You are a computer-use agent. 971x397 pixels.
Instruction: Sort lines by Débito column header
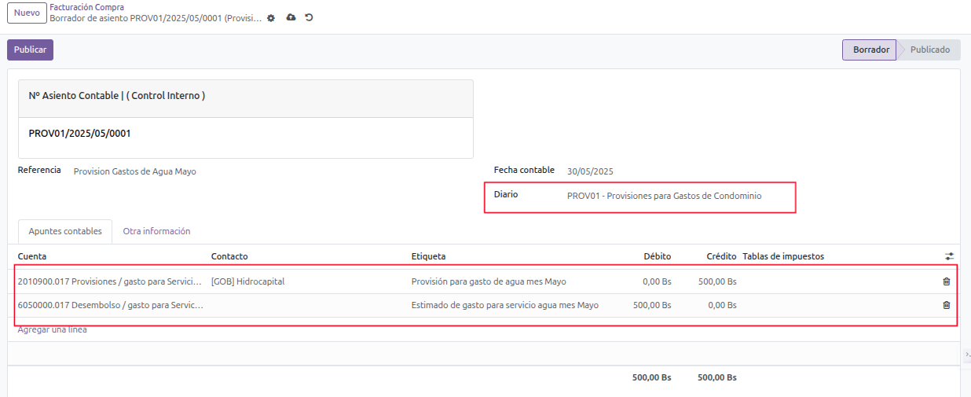pos(657,256)
